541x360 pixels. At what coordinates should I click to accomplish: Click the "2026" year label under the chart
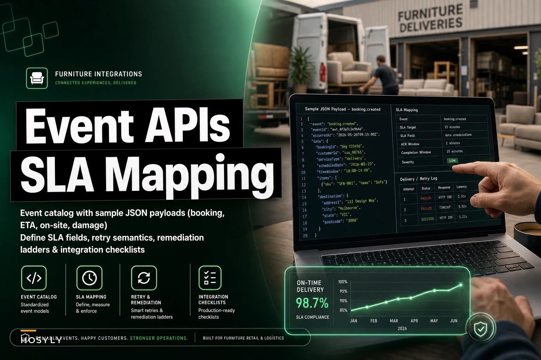pos(402,328)
